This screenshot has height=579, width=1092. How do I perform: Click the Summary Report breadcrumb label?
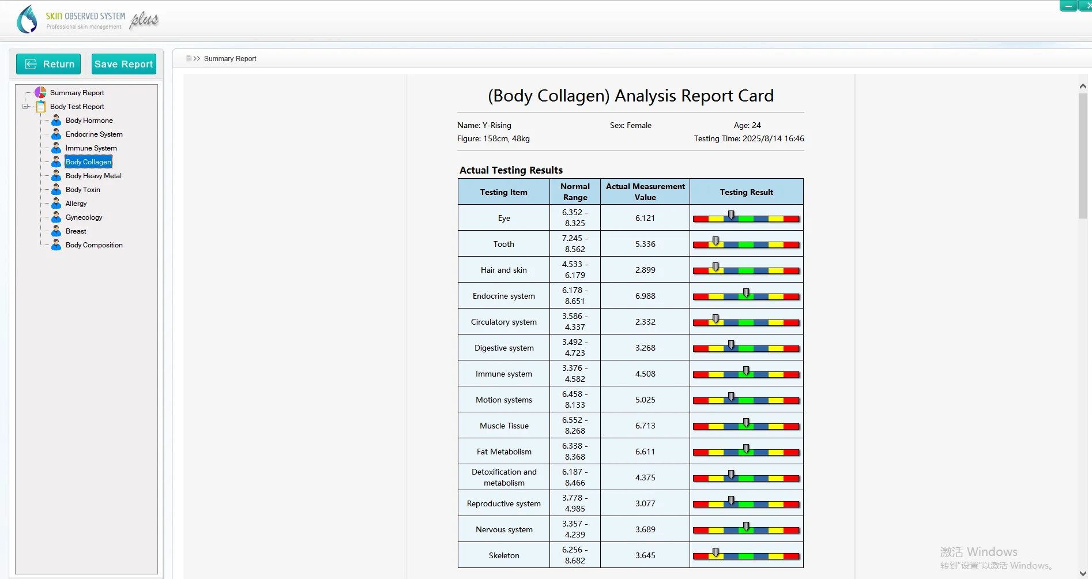pyautogui.click(x=230, y=59)
